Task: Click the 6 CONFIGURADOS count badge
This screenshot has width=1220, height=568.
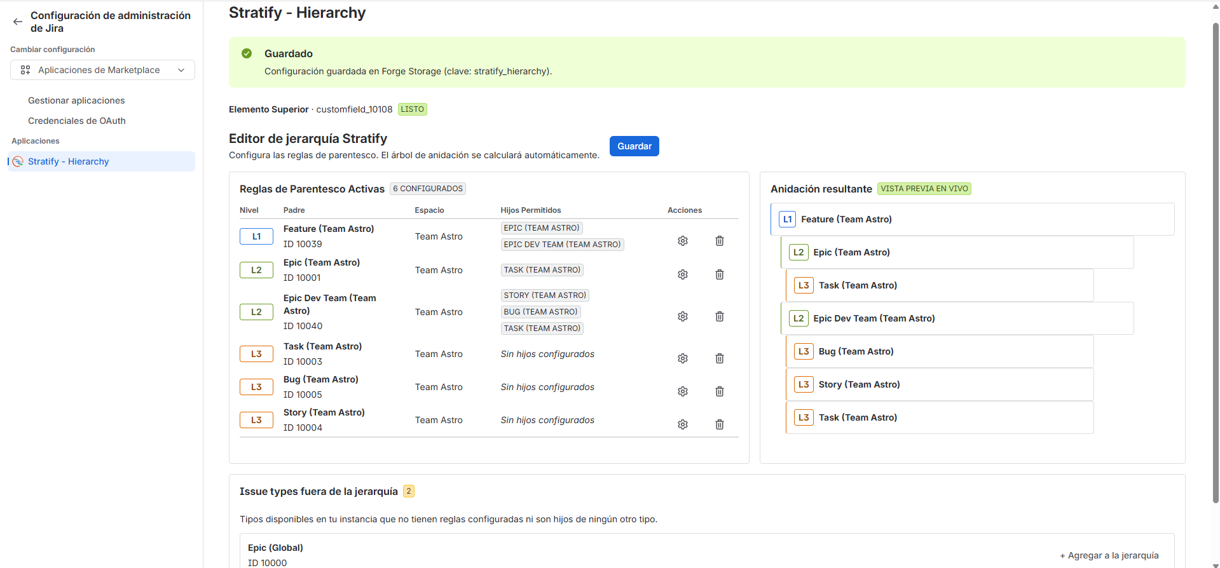Action: (x=428, y=189)
